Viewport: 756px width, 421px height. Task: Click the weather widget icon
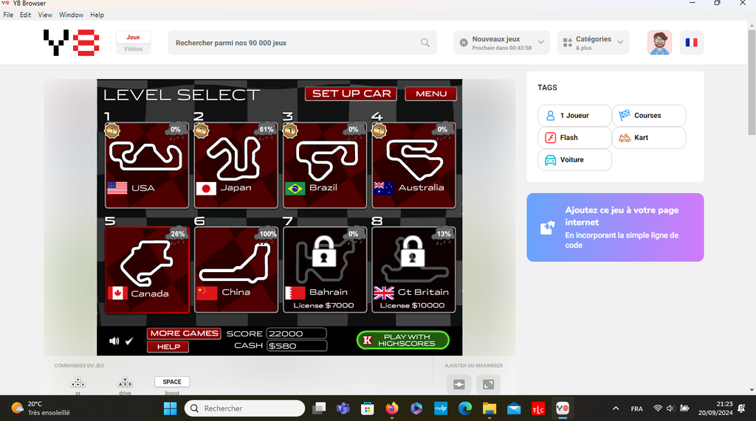17,408
